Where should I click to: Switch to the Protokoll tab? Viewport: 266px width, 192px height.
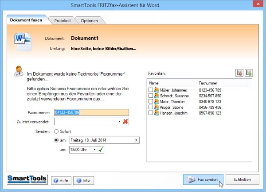63,21
